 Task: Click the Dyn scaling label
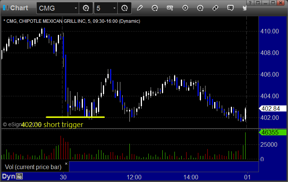pos(8,176)
